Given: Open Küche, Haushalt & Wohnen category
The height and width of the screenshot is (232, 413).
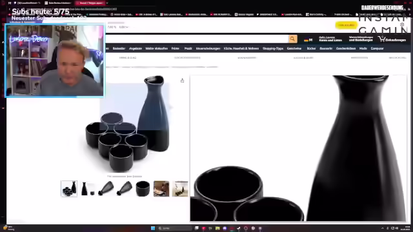Looking at the screenshot, I should coord(241,48).
